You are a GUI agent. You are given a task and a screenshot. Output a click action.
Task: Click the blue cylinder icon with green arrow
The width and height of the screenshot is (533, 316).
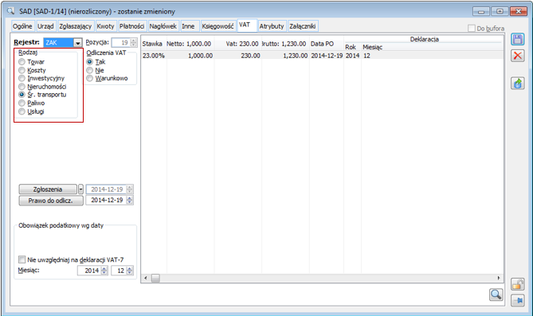tap(517, 84)
